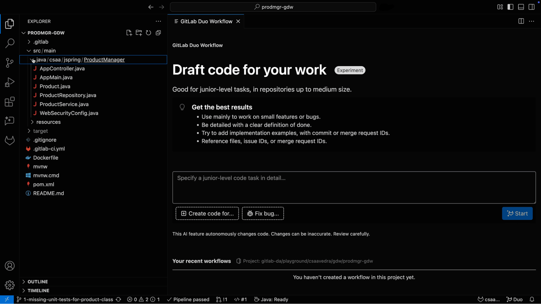Open the Run and Debug panel
This screenshot has width=541, height=304.
(x=9, y=82)
